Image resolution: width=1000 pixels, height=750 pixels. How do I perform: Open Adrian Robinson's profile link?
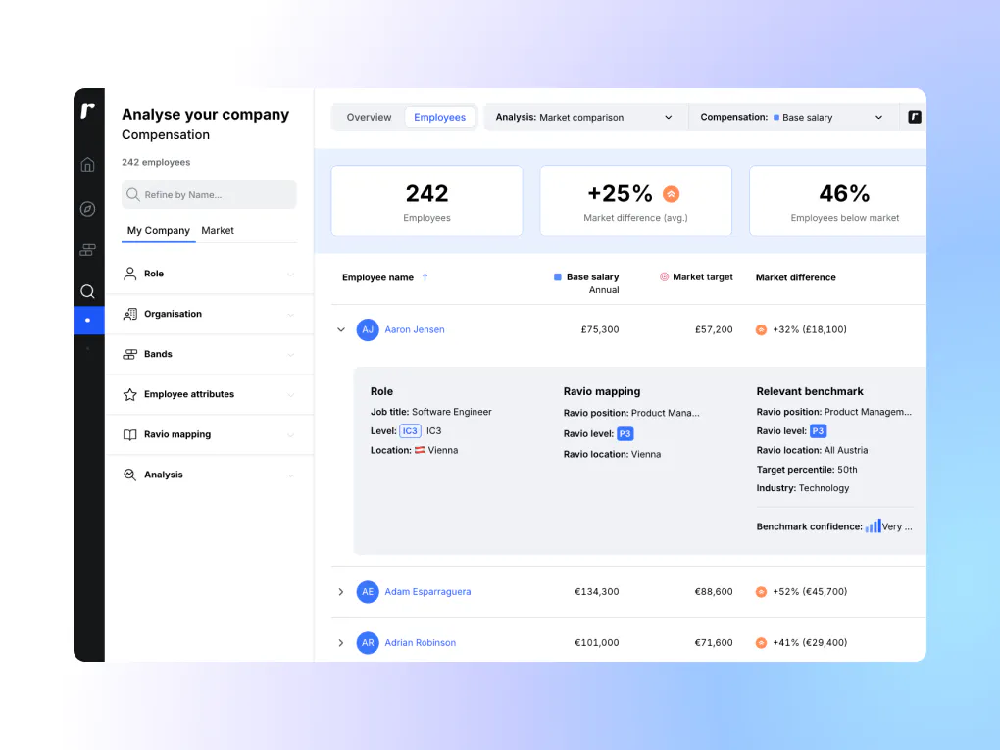420,642
